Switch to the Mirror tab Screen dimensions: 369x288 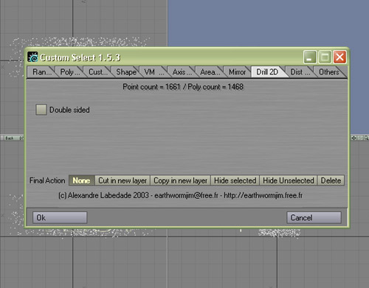coord(237,72)
